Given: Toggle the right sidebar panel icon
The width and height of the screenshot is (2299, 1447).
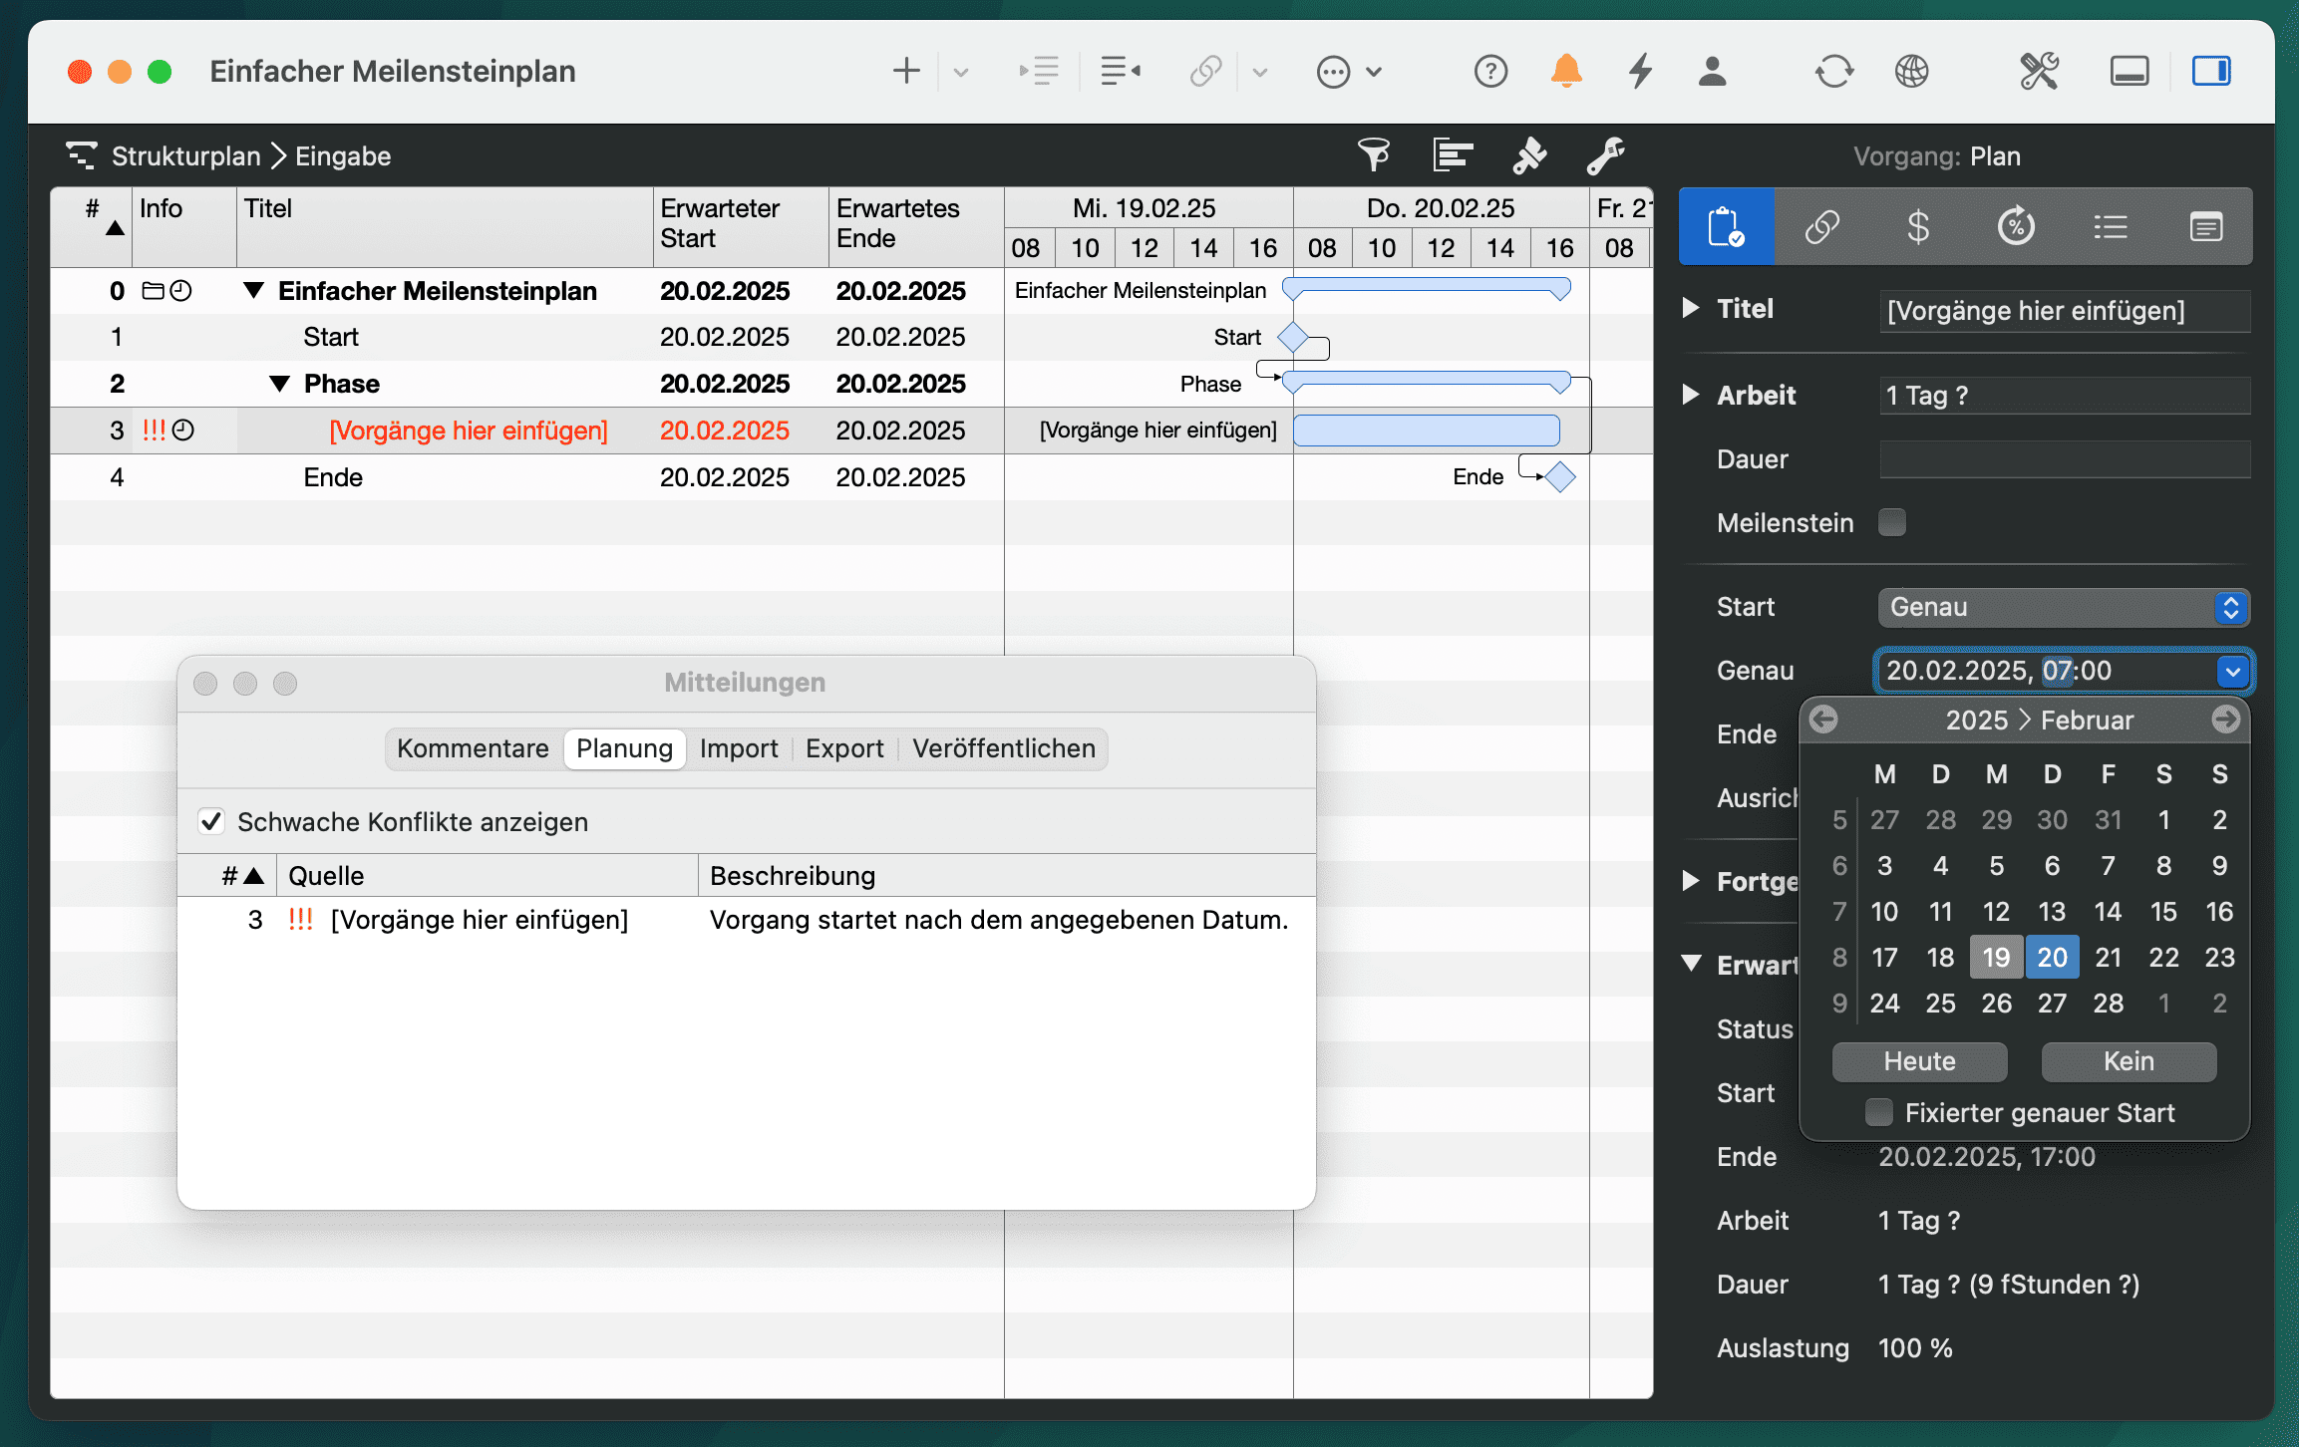Looking at the screenshot, I should coord(2210,71).
